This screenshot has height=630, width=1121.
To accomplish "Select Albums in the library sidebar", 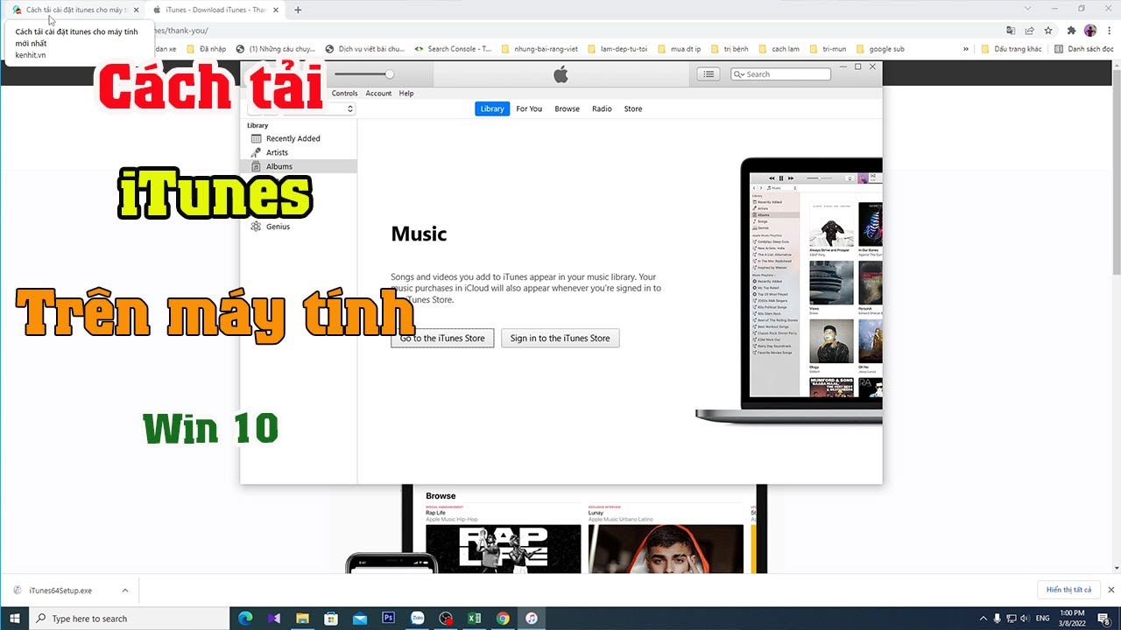I will 279,166.
